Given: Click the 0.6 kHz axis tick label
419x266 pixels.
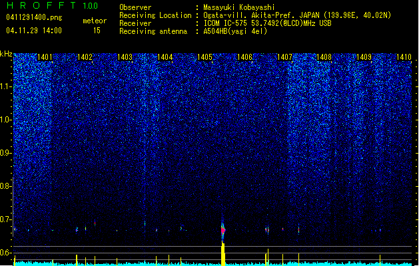Looking at the screenshot, I should (5, 253).
